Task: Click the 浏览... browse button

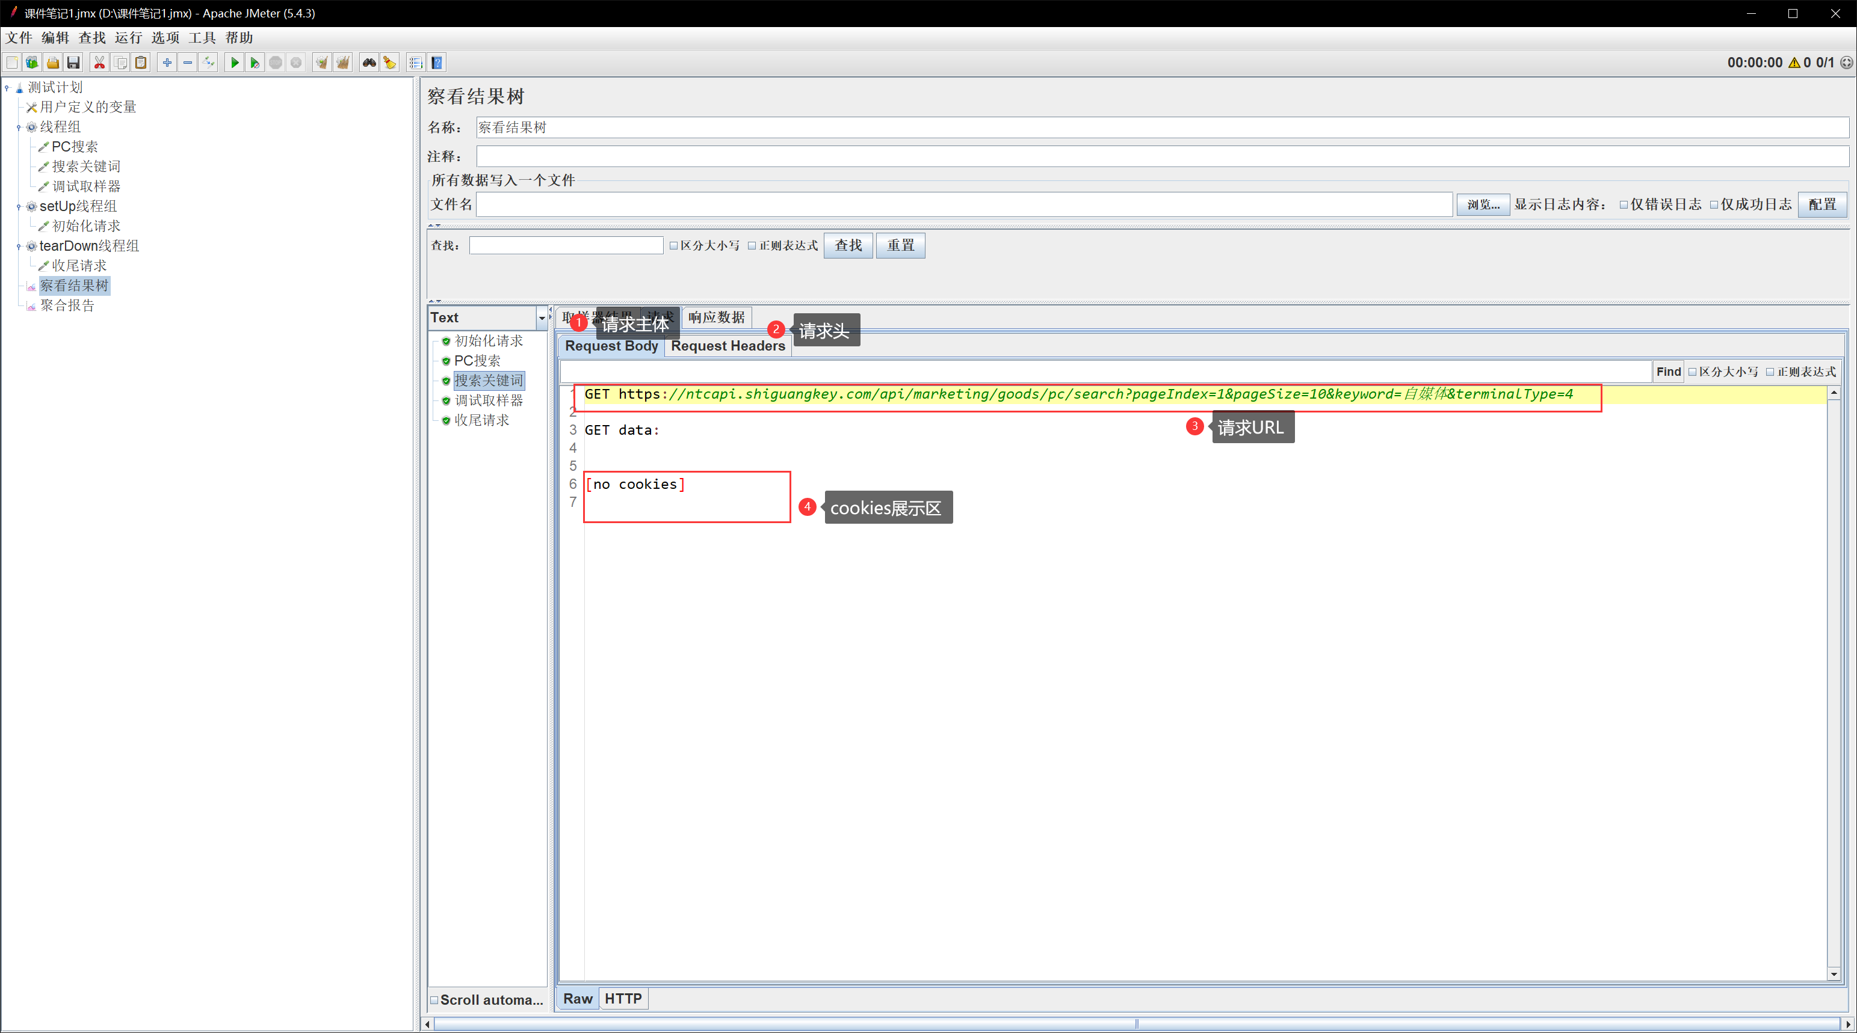Action: pyautogui.click(x=1483, y=204)
